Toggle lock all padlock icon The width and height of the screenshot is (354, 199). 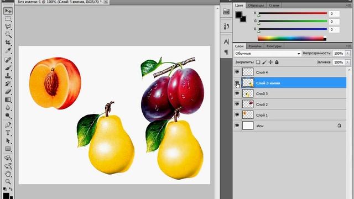(277, 62)
